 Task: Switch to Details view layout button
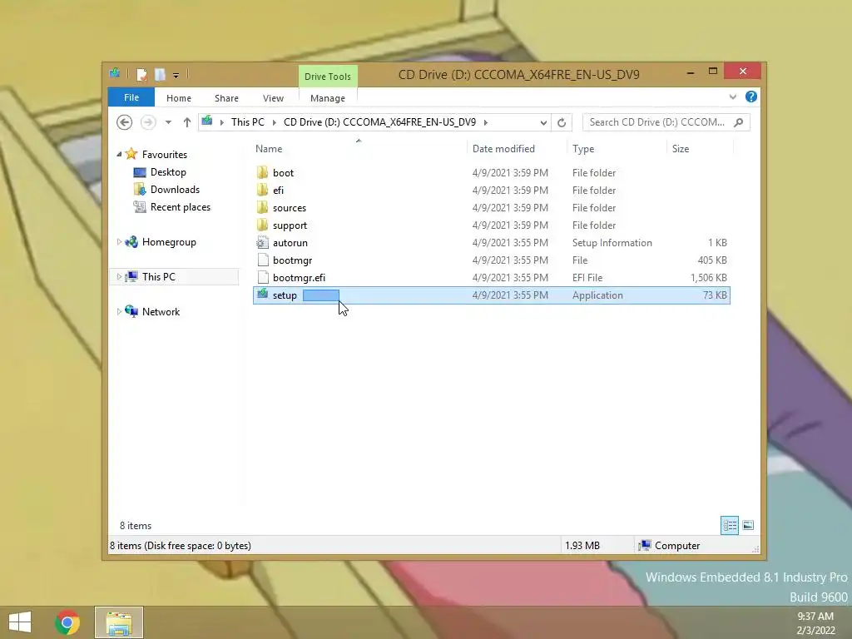tap(730, 526)
